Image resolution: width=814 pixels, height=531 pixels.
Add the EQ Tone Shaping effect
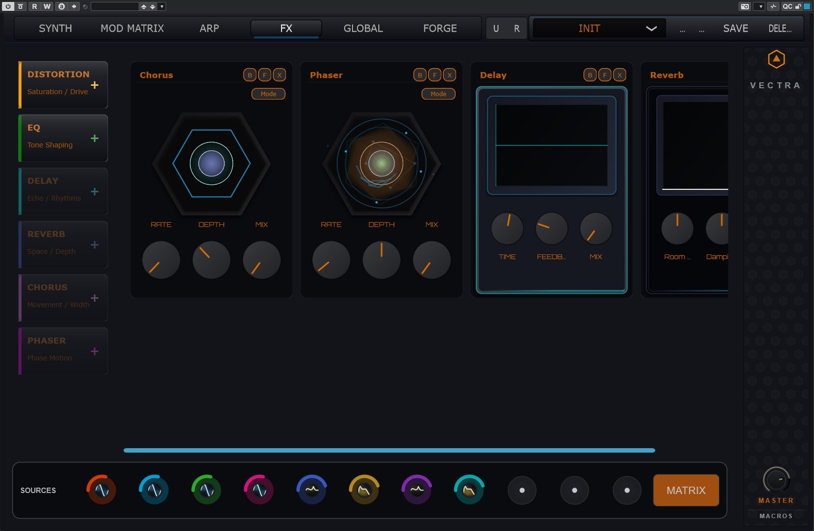coord(95,139)
